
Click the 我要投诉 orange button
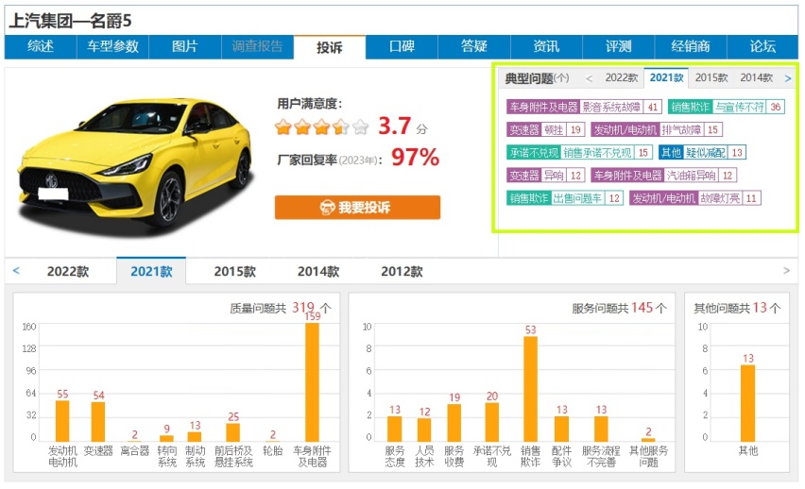(x=357, y=208)
